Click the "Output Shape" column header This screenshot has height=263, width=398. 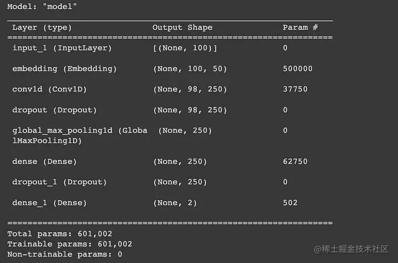tap(182, 27)
